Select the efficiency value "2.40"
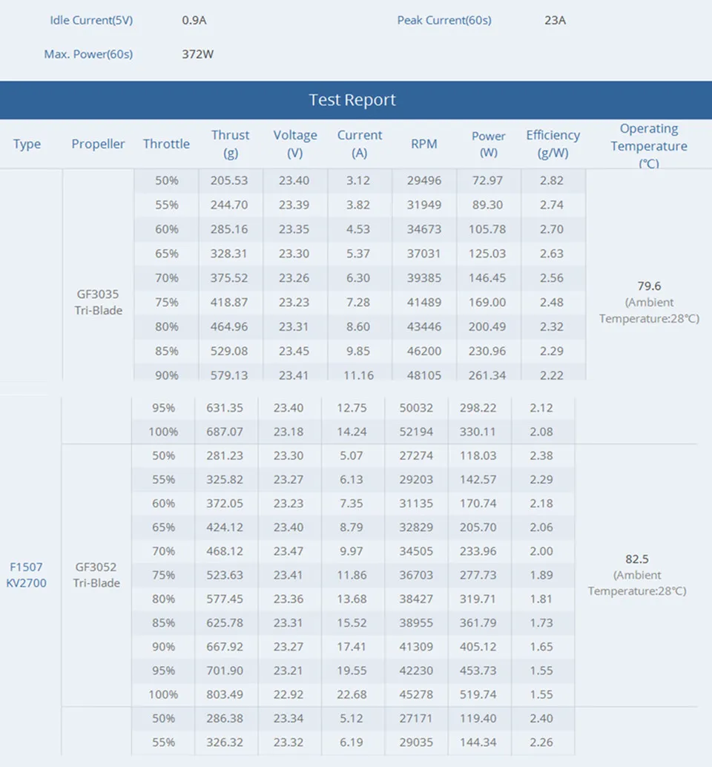Image resolution: width=712 pixels, height=767 pixels. click(x=541, y=719)
